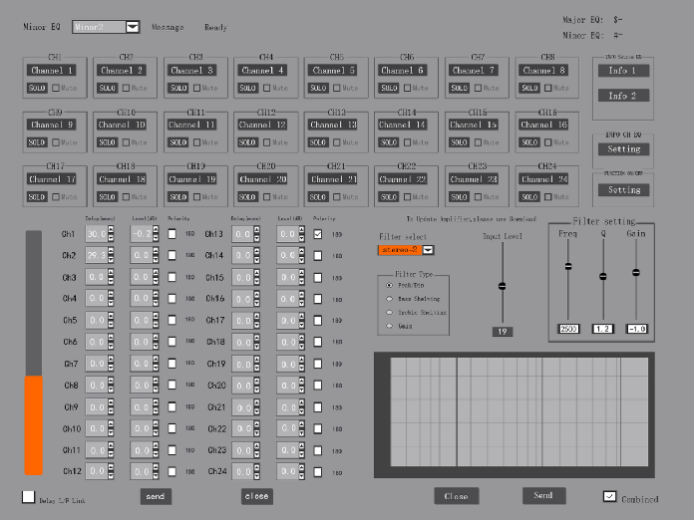Uncheck the Combined checkbox
The width and height of the screenshot is (695, 521).
coord(609,497)
